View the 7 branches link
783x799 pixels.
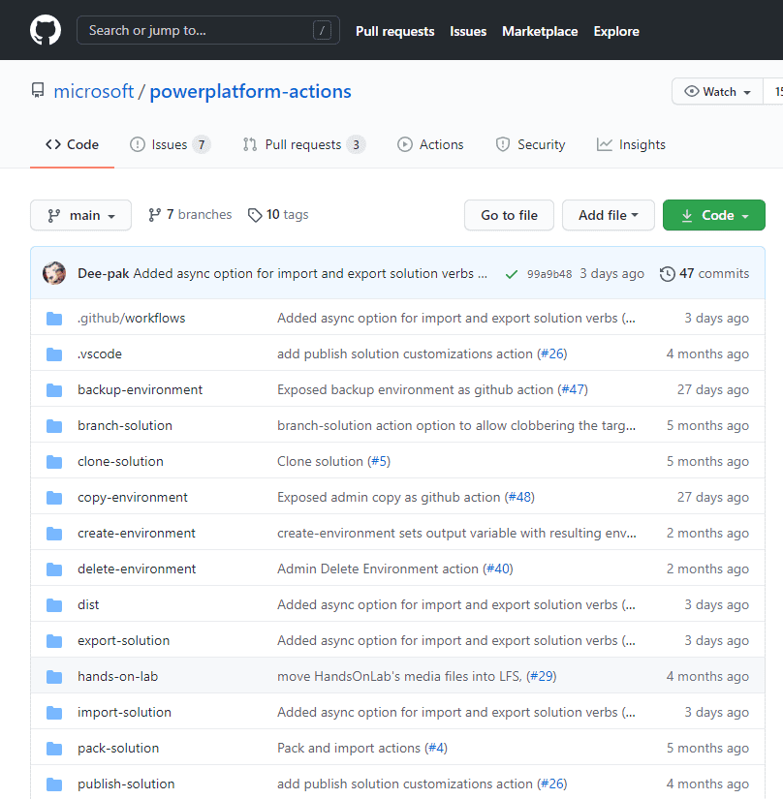[190, 215]
